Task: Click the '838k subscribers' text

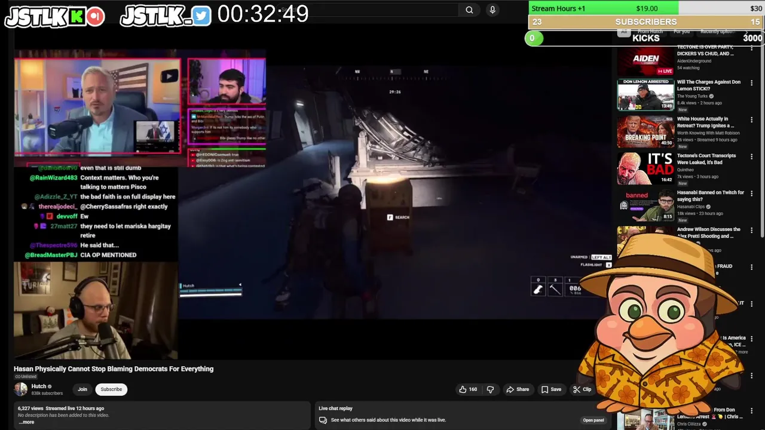Action: [x=47, y=394]
